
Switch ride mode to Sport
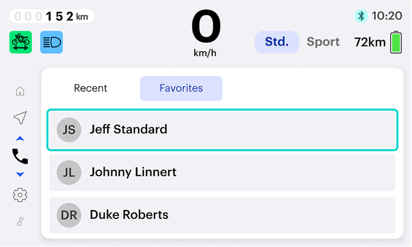(323, 42)
